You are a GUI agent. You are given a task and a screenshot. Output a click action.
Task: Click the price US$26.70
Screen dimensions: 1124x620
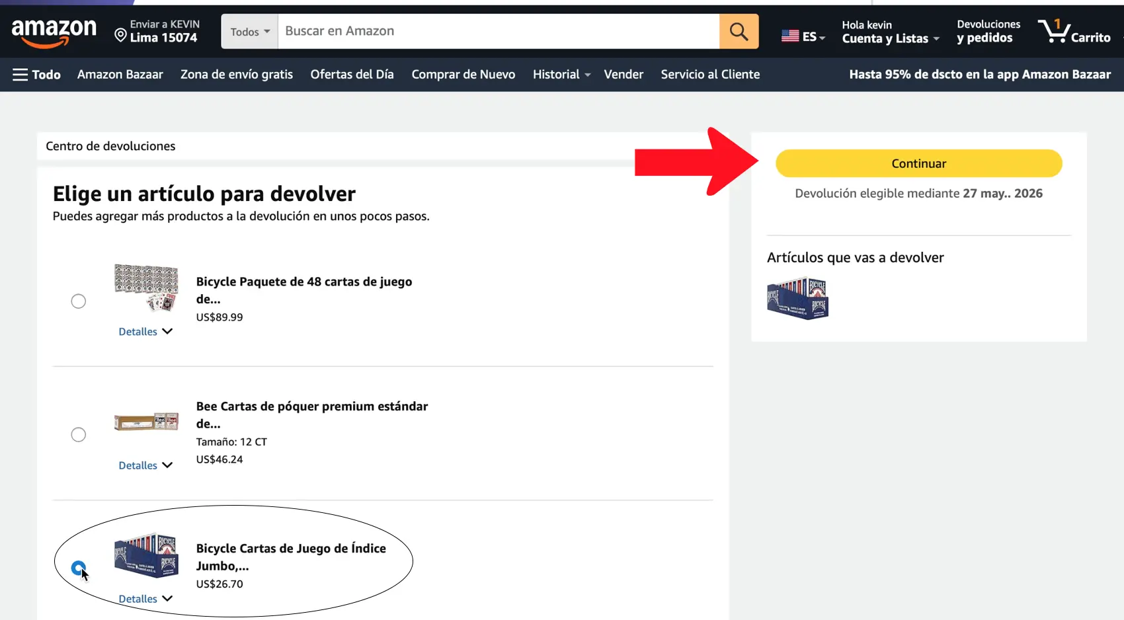coord(220,584)
